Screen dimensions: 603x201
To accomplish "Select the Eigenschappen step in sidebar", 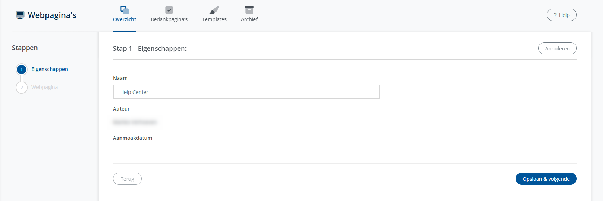I will pos(50,69).
